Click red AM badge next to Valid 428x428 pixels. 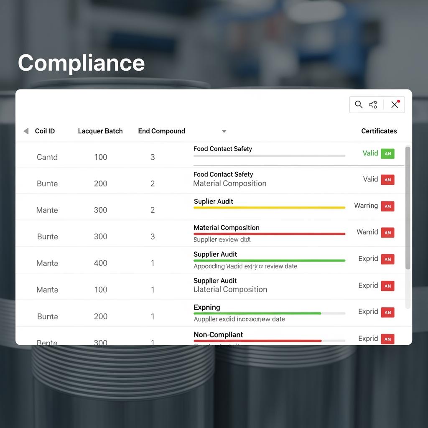387,180
